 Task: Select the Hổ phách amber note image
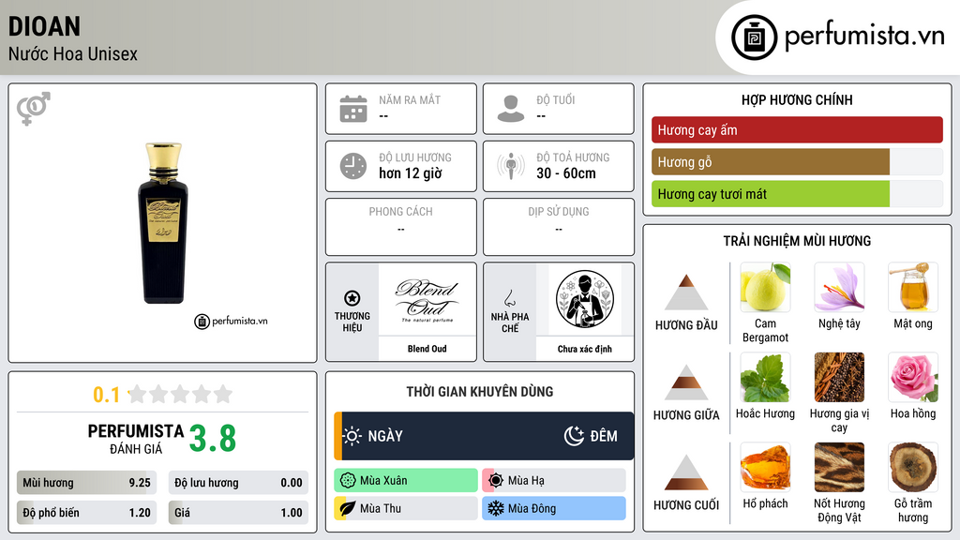[765, 467]
